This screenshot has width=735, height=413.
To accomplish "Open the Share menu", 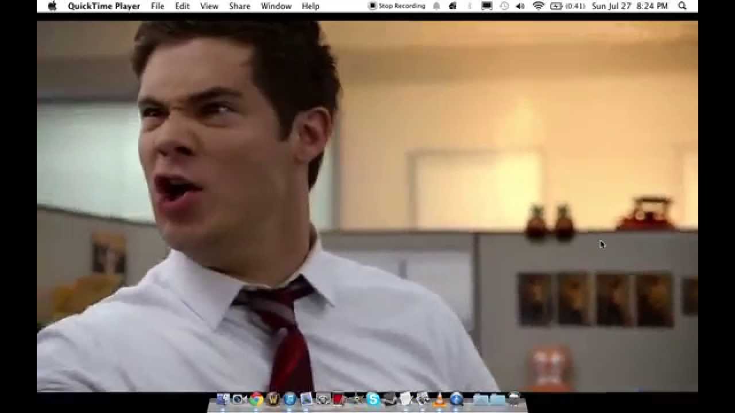I will (239, 6).
